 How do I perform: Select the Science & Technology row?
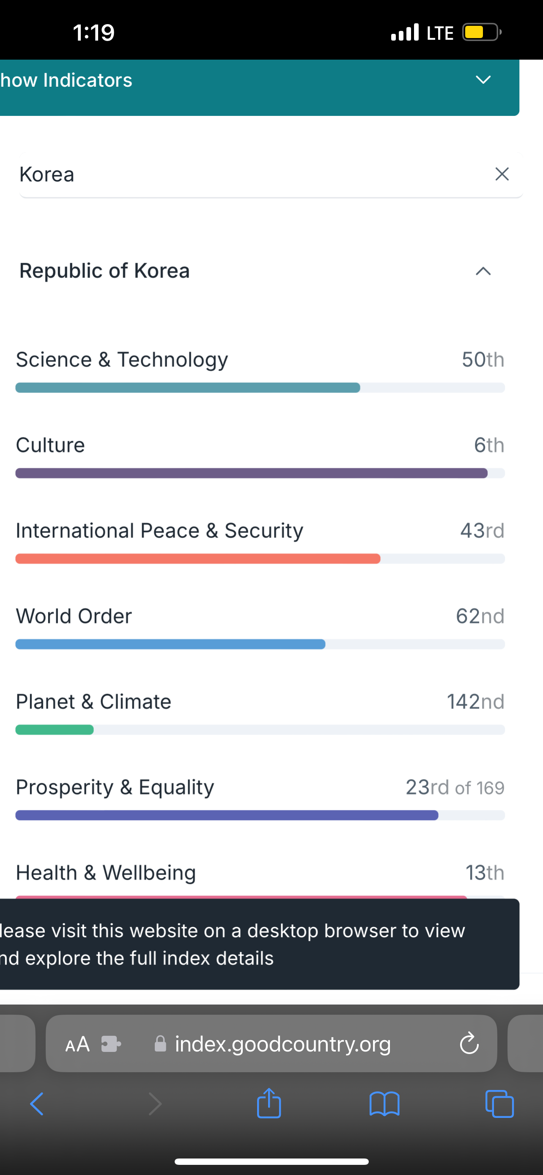click(x=260, y=370)
